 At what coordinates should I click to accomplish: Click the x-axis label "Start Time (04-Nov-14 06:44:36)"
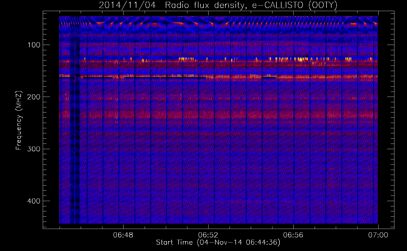(218, 242)
